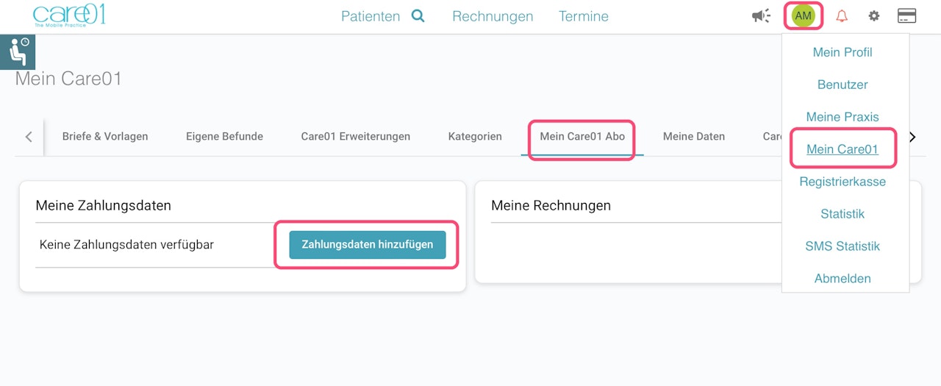Click Abmelden to log out
The width and height of the screenshot is (941, 386).
tap(842, 279)
